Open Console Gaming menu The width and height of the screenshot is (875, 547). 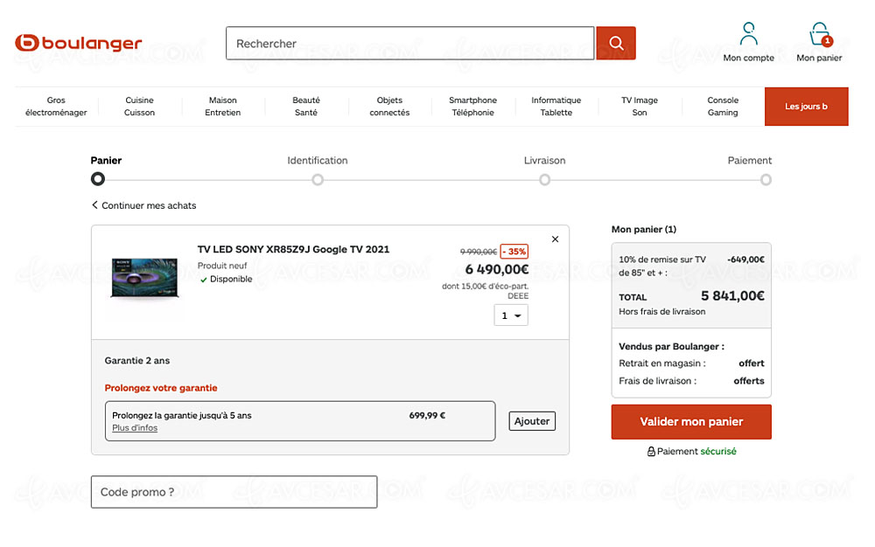(x=723, y=107)
